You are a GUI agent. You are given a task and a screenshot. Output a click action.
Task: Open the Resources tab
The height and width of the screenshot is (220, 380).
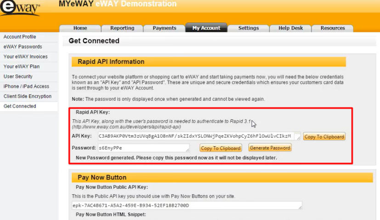[333, 28]
